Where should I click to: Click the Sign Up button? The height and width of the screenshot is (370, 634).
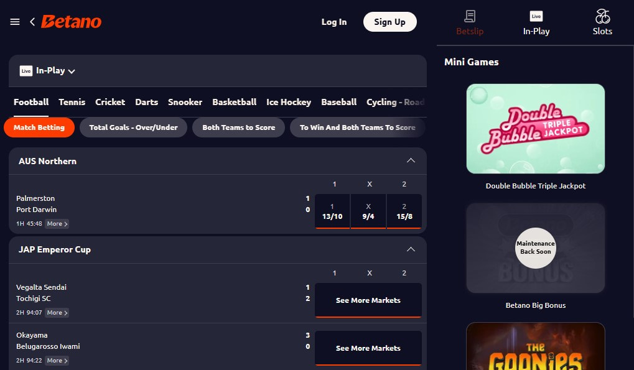tap(389, 22)
